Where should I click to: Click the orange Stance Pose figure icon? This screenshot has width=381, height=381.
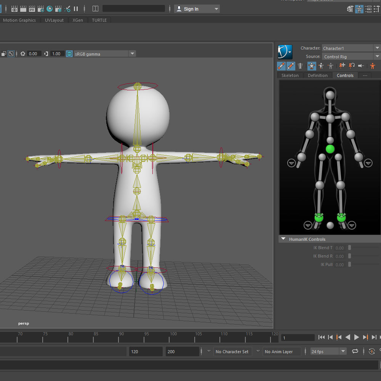tap(373, 66)
